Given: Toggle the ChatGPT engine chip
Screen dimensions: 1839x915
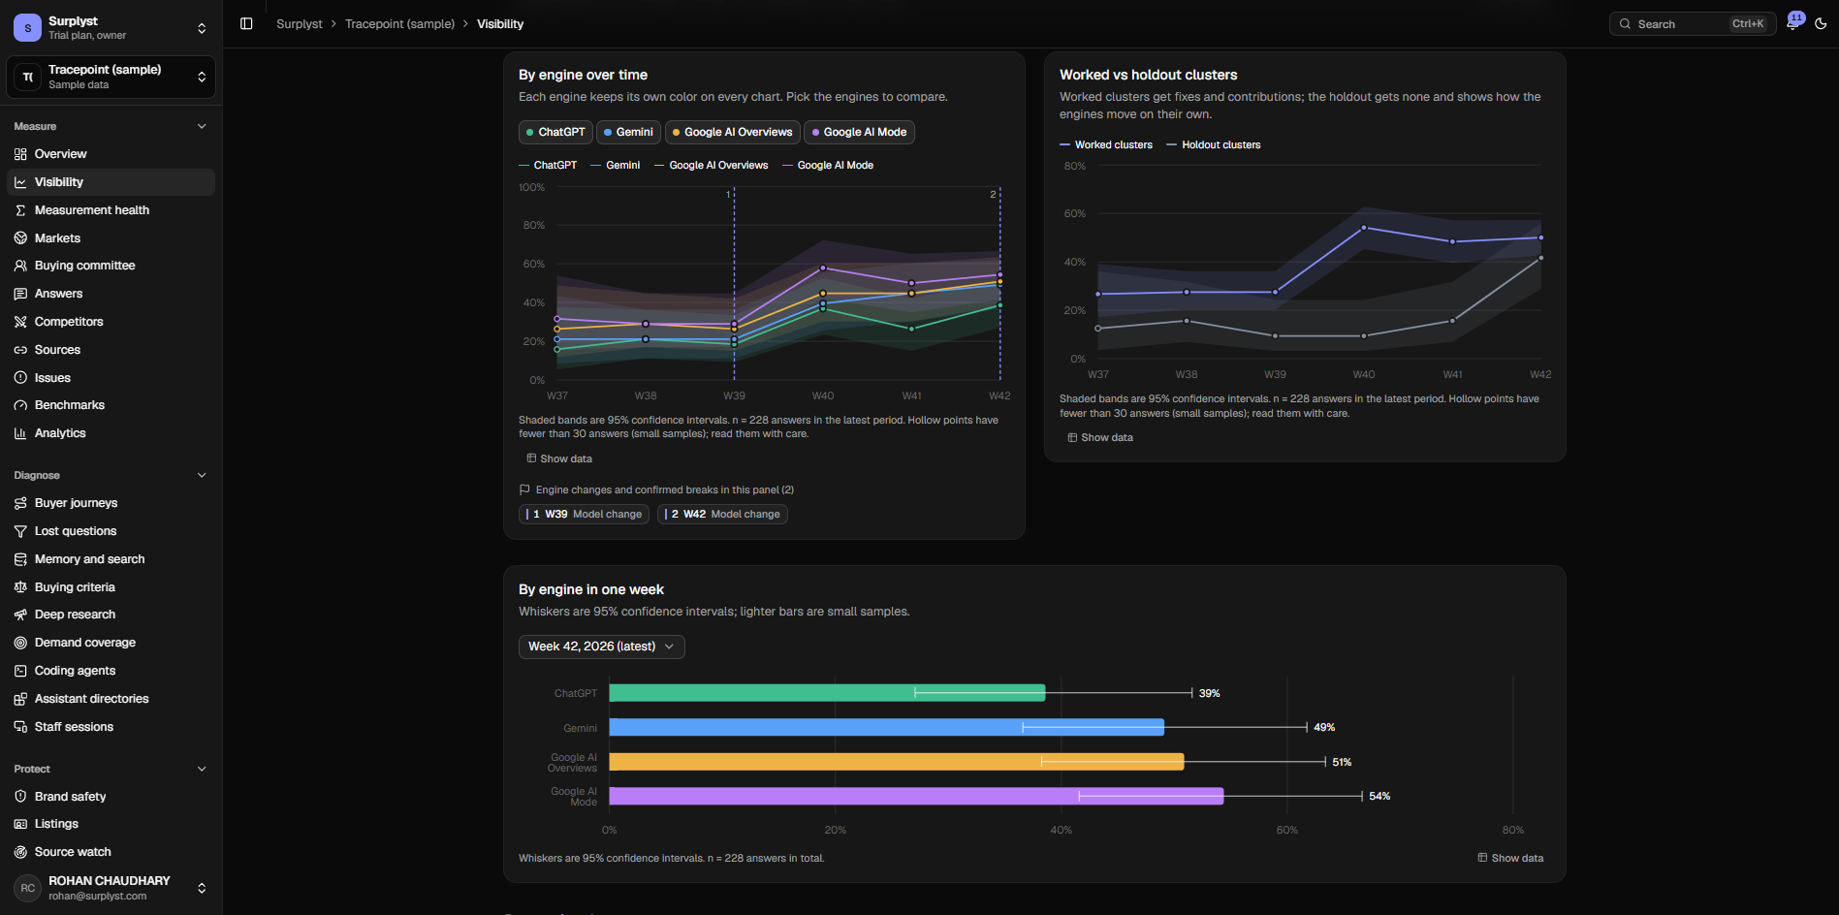Looking at the screenshot, I should coord(555,132).
